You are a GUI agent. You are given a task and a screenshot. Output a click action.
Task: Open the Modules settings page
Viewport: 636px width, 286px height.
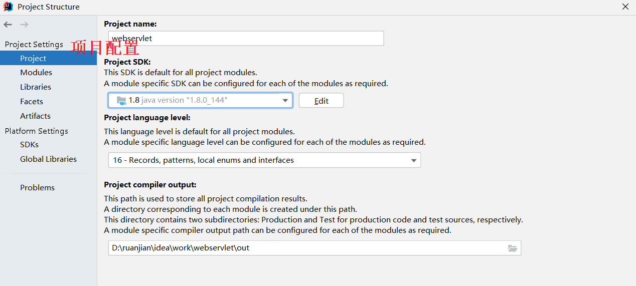tap(36, 73)
